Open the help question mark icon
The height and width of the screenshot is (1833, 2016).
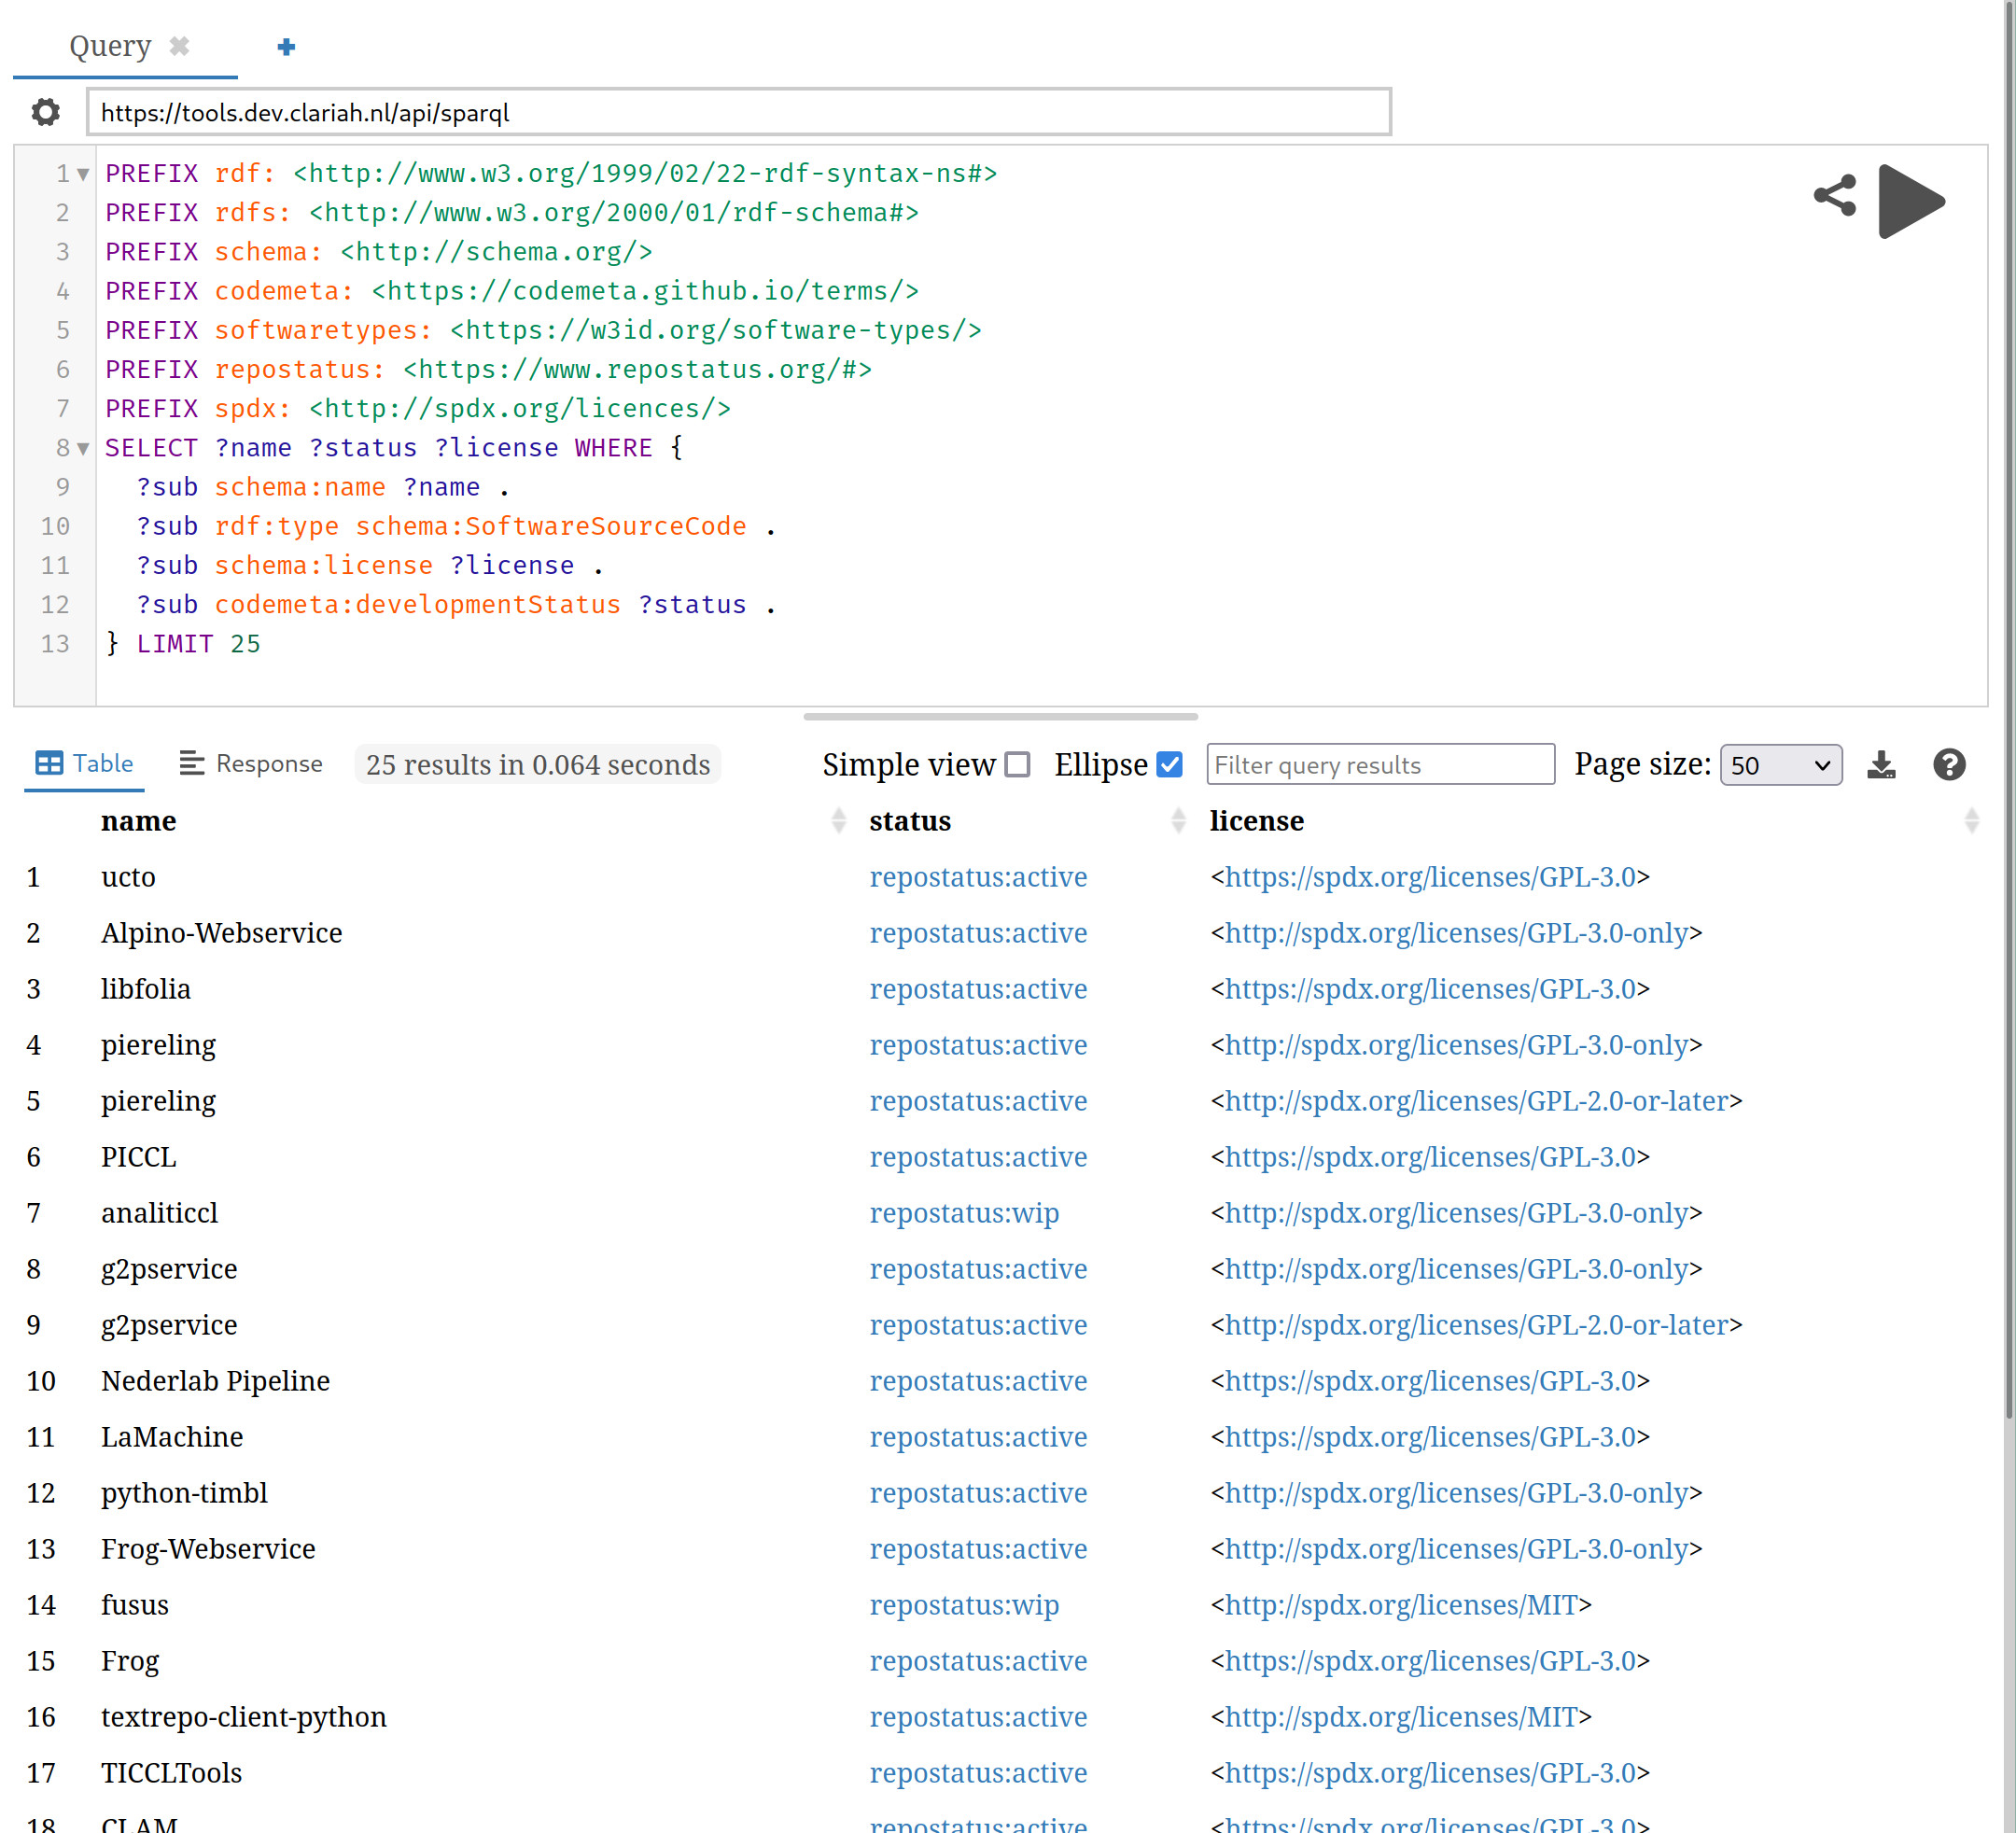click(1948, 765)
